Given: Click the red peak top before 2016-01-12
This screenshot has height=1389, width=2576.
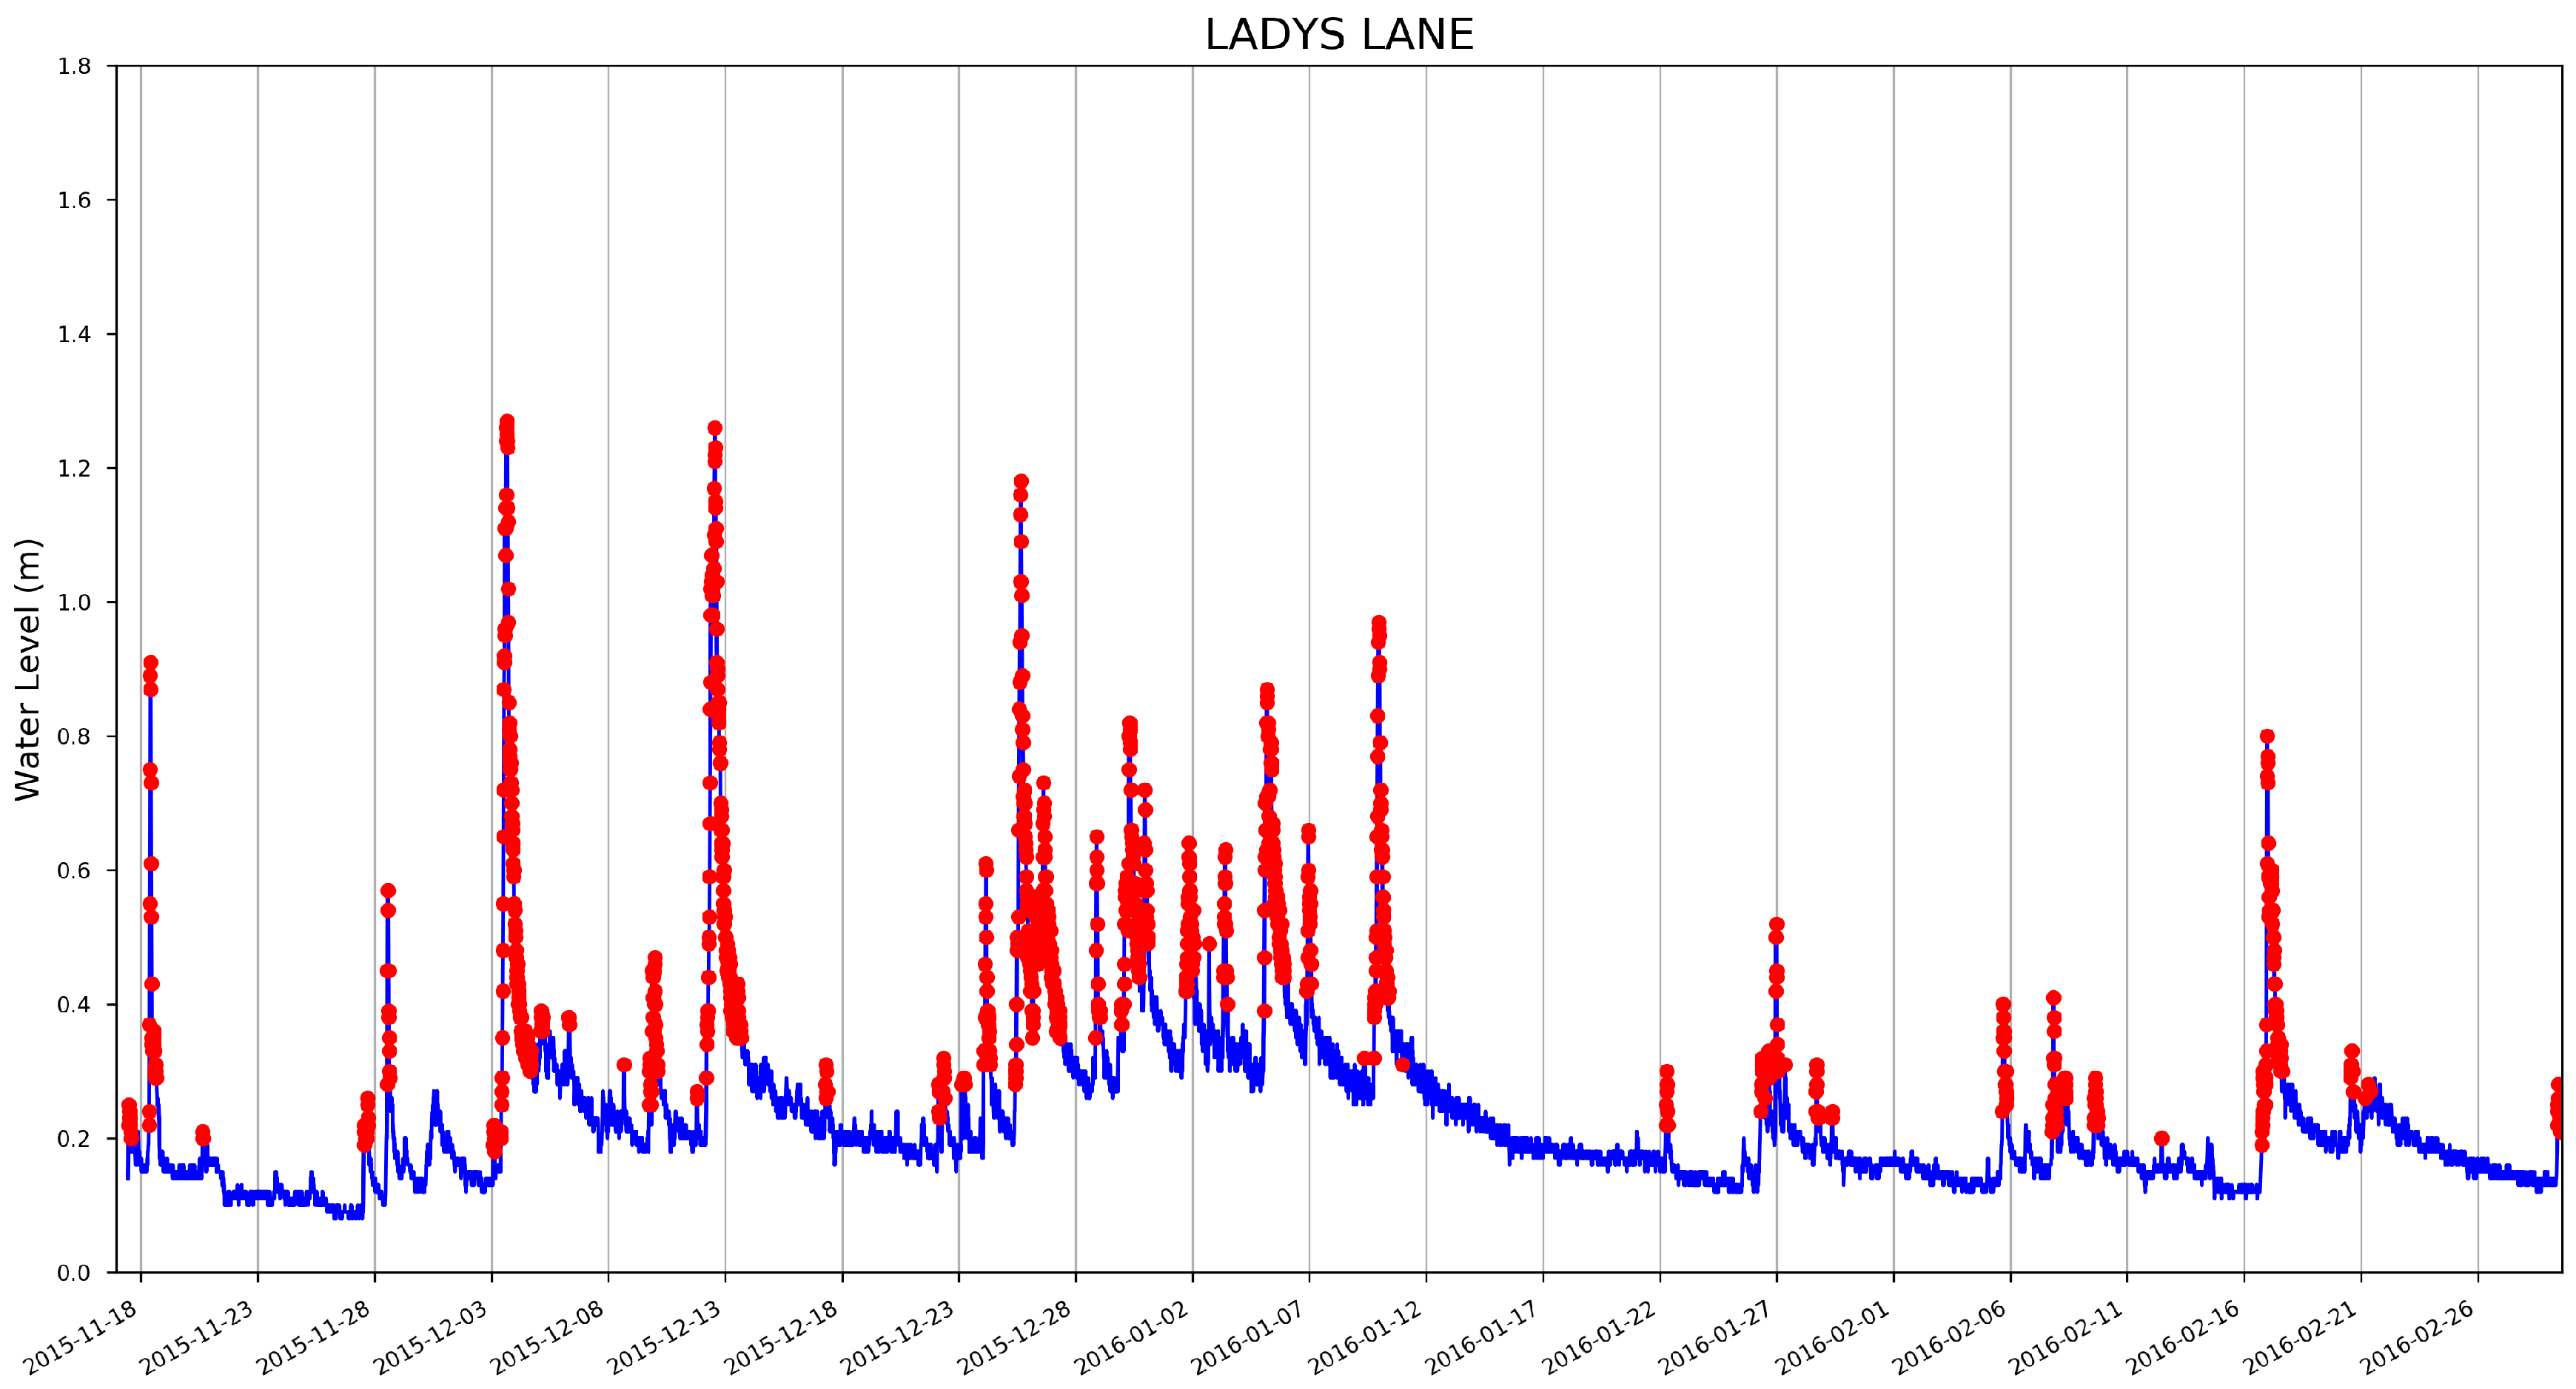Looking at the screenshot, I should [x=1379, y=623].
